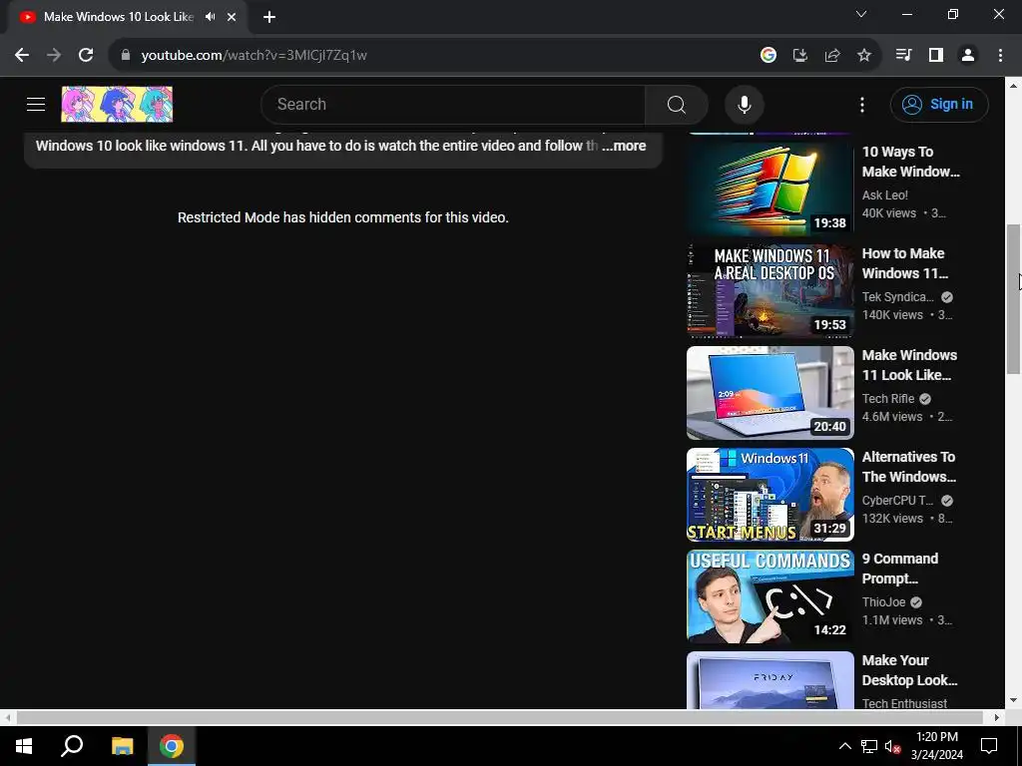1022x766 pixels.
Task: Click the scrollbar down arrow
Action: tap(1013, 701)
